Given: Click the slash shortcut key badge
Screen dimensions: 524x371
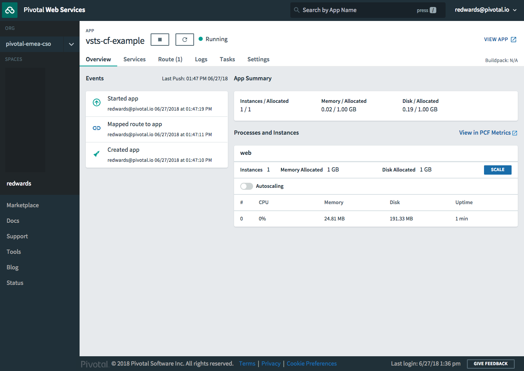Looking at the screenshot, I should point(433,10).
